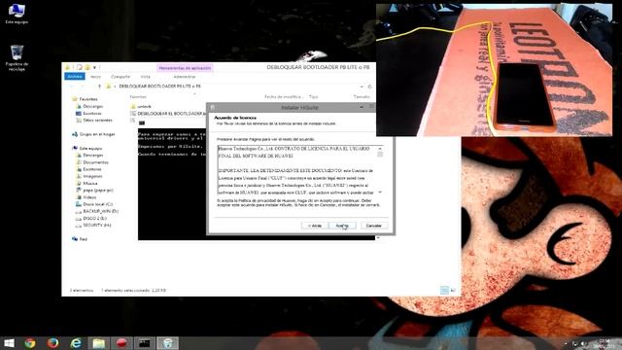Launch Mozilla Firefox from the taskbar

pyautogui.click(x=52, y=343)
